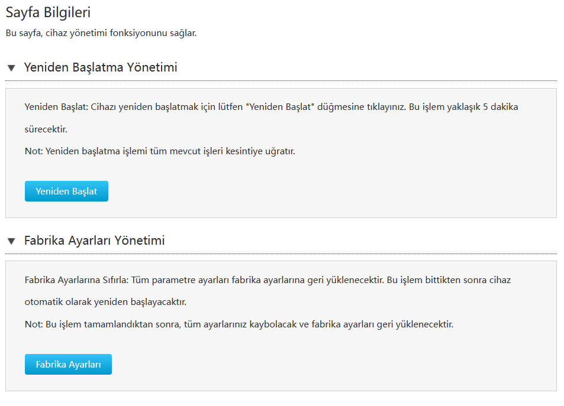Click the Yeniden Başlatma Yönetimi heading text

(x=101, y=67)
